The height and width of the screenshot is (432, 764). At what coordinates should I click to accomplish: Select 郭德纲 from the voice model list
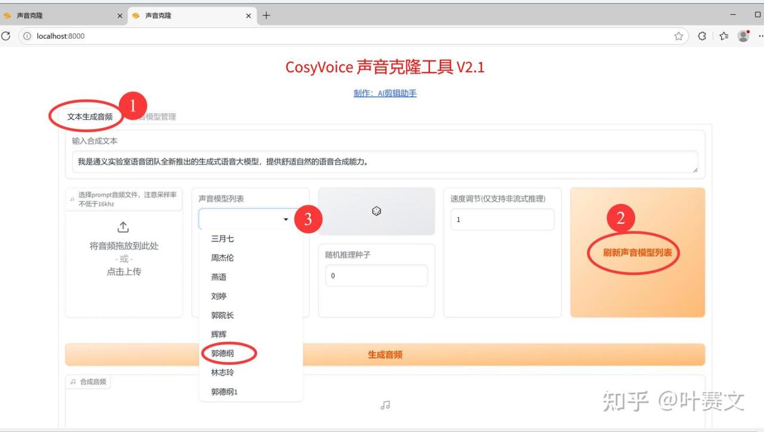coord(223,353)
